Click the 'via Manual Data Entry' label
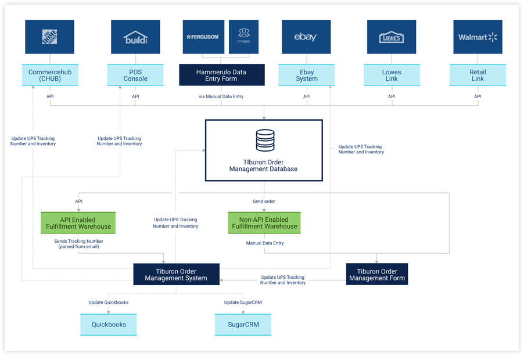The width and height of the screenshot is (524, 356). point(221,96)
